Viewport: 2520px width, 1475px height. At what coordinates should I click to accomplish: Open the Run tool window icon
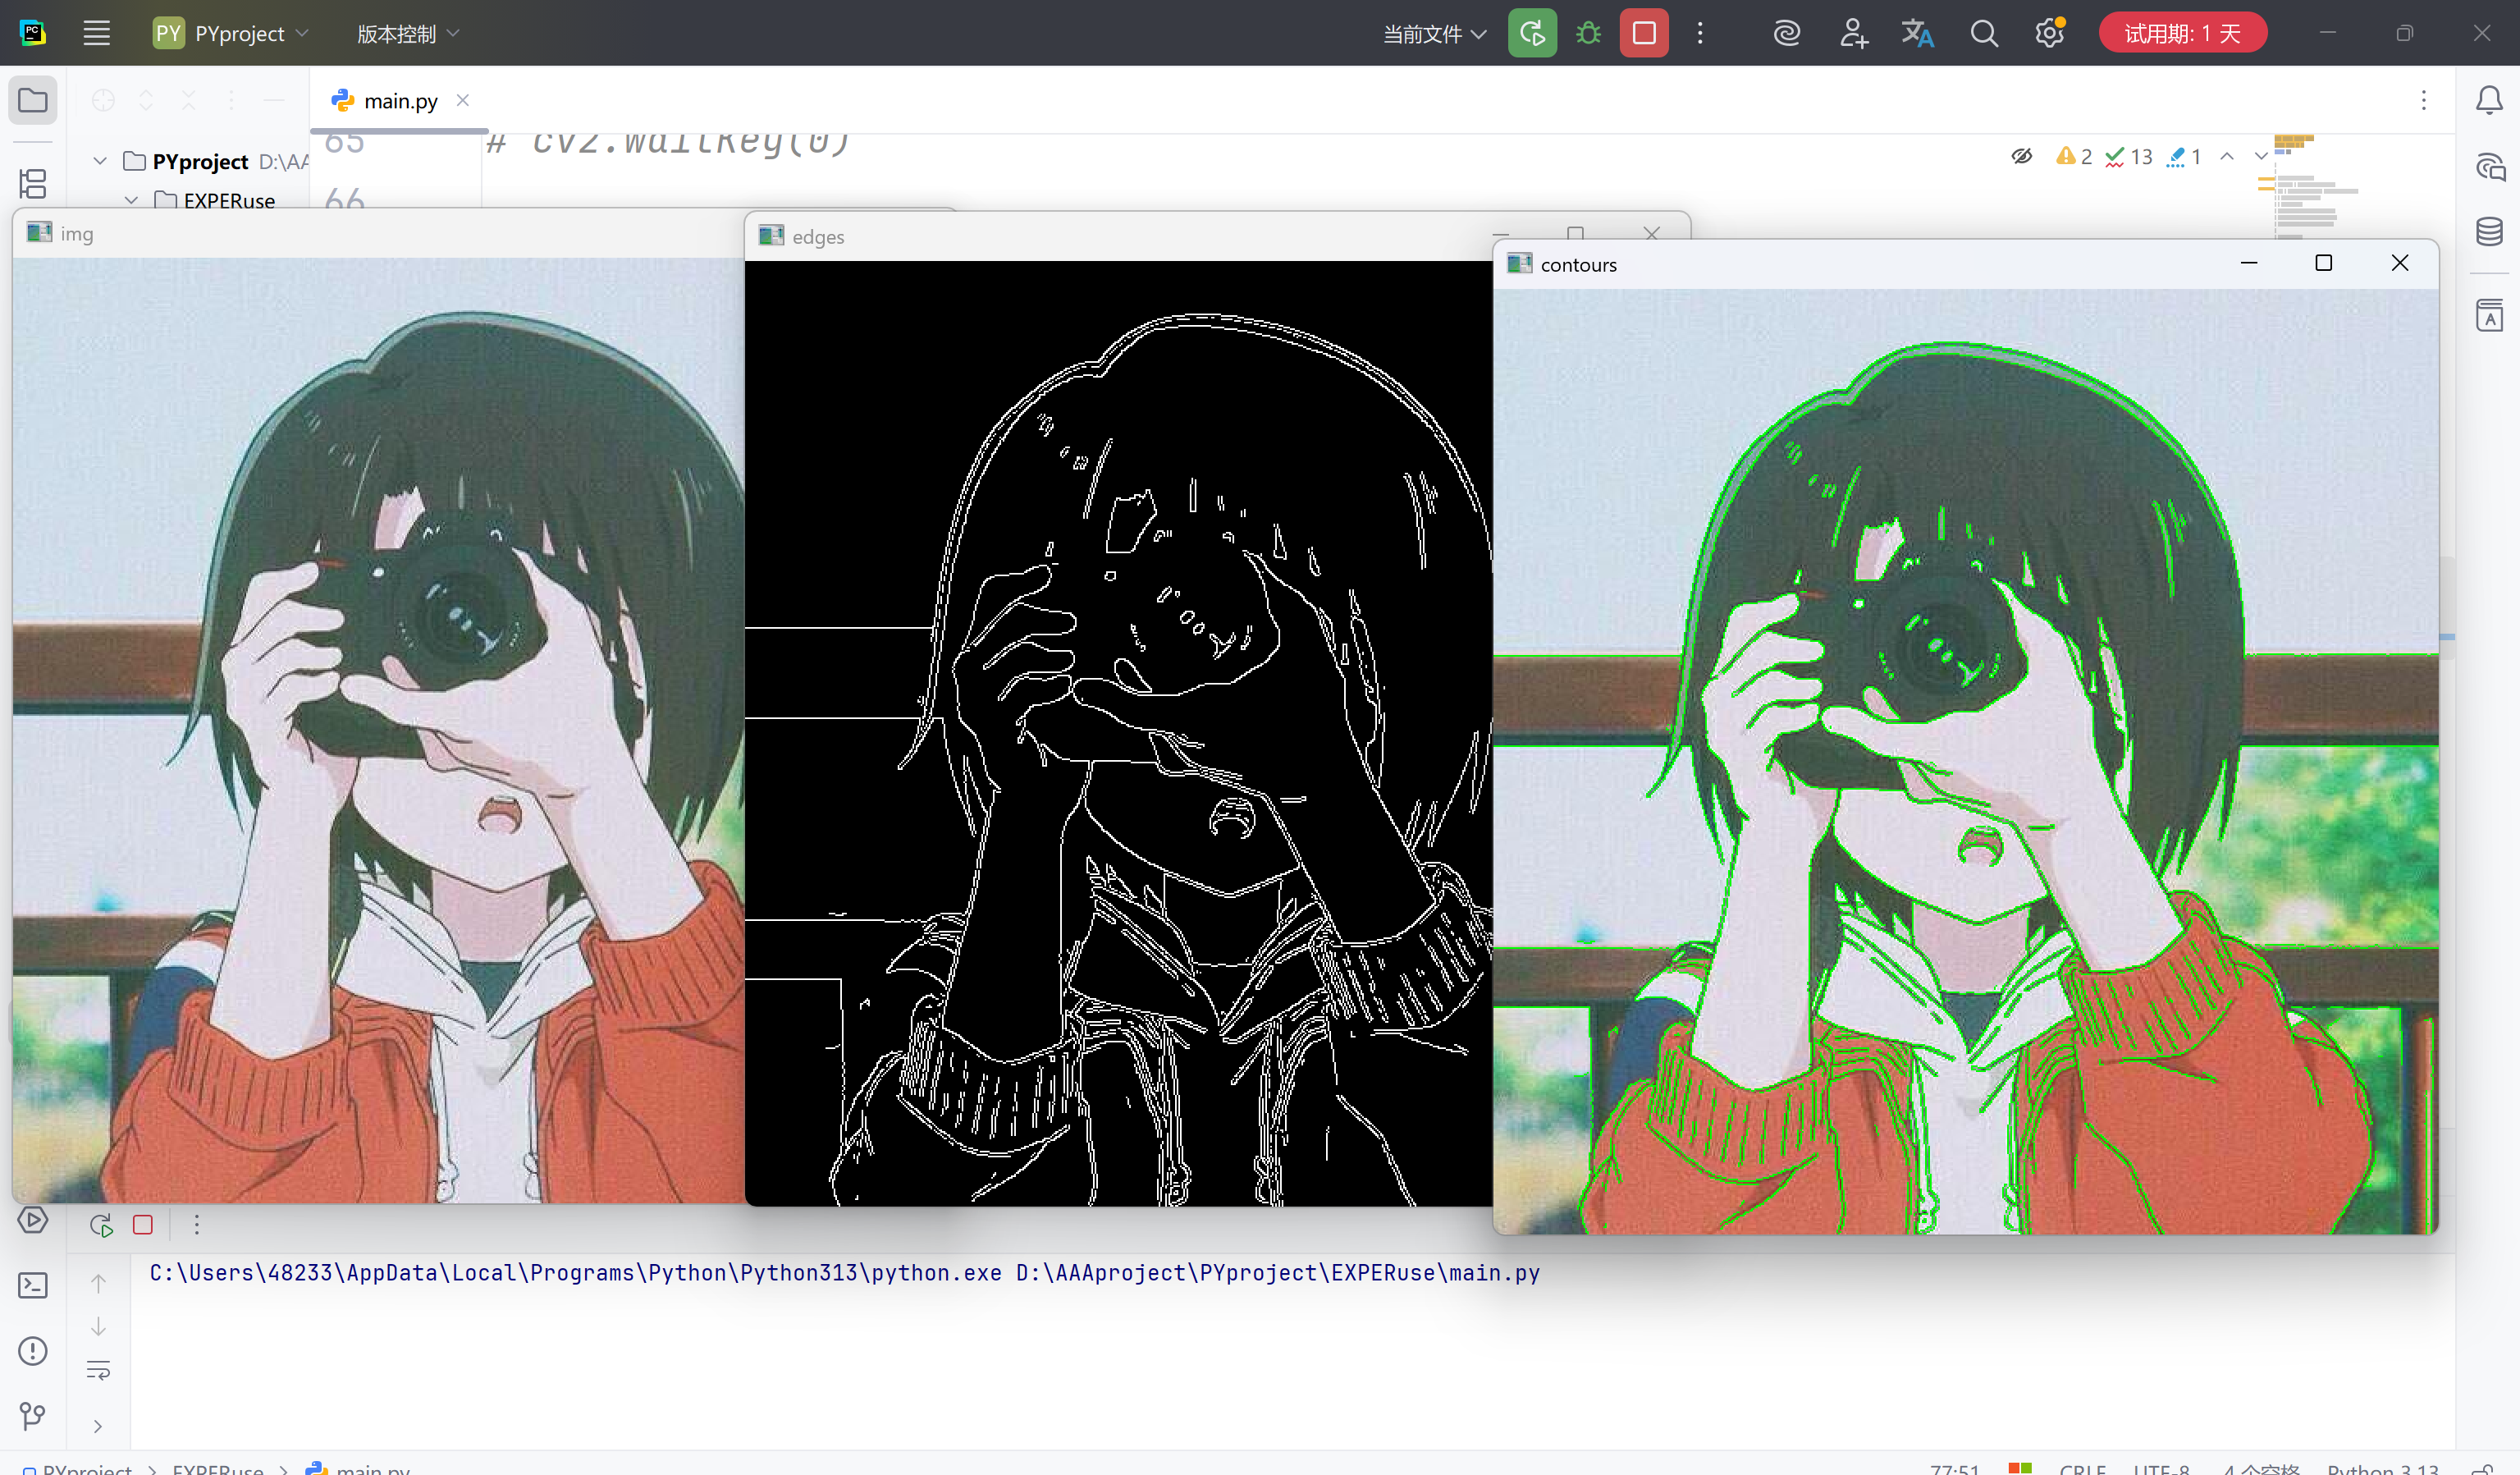click(33, 1220)
